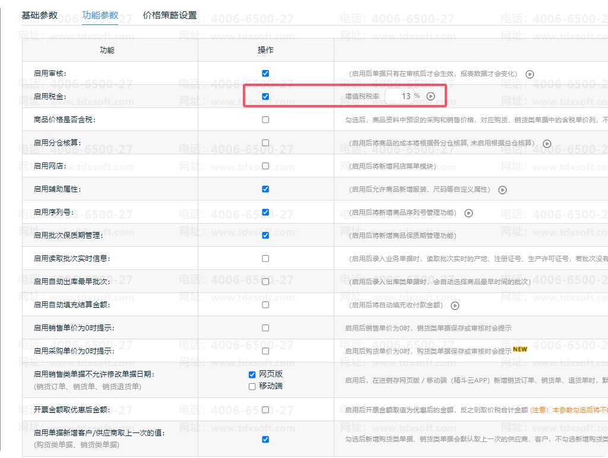The image size is (608, 458).
Task: Select the 功能参数 tab
Action: point(100,15)
